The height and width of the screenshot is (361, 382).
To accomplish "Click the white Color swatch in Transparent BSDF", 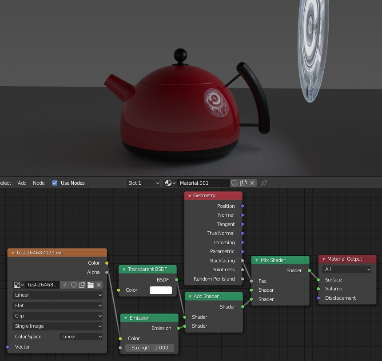I will click(160, 290).
